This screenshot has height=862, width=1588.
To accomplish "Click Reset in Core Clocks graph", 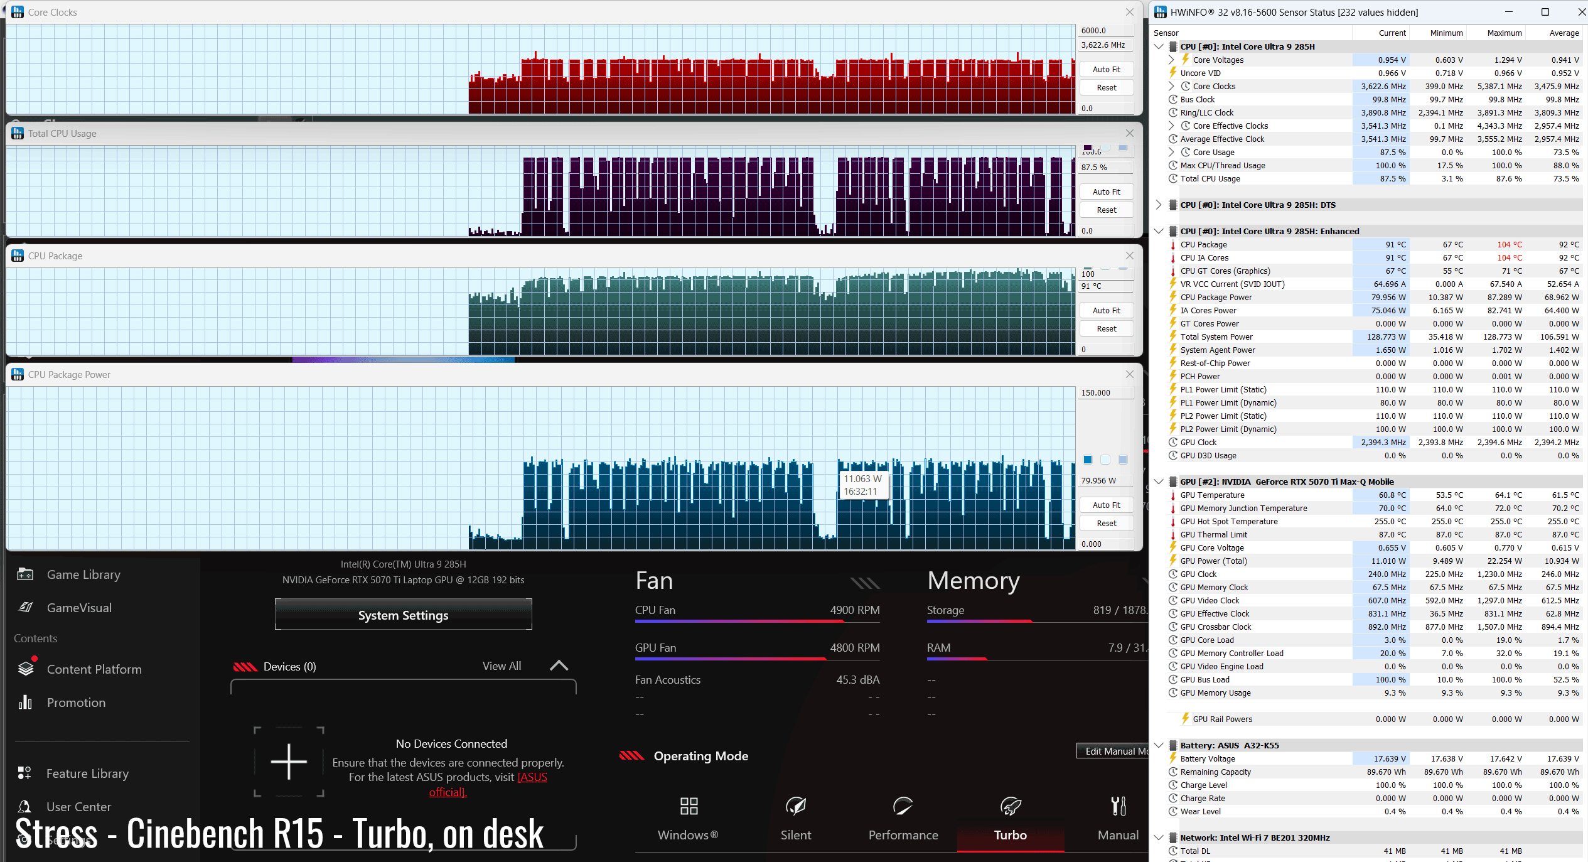I will coord(1107,87).
